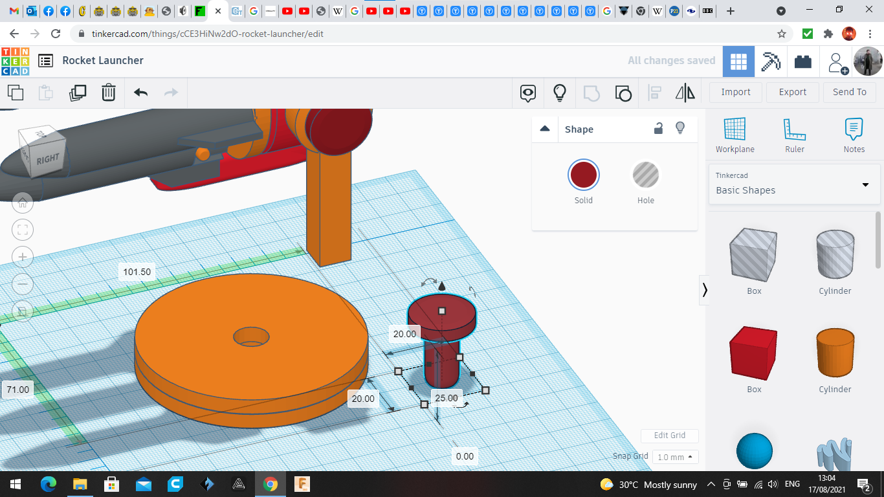Switch to Blocks mode pickaxe icon
The width and height of the screenshot is (884, 497).
tap(771, 61)
